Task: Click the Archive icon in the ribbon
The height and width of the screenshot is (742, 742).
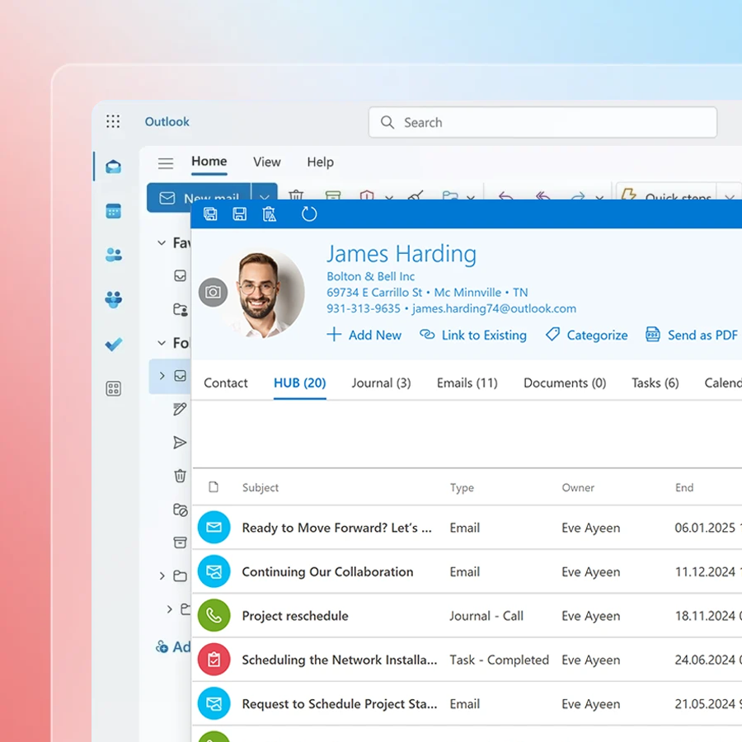Action: [333, 195]
